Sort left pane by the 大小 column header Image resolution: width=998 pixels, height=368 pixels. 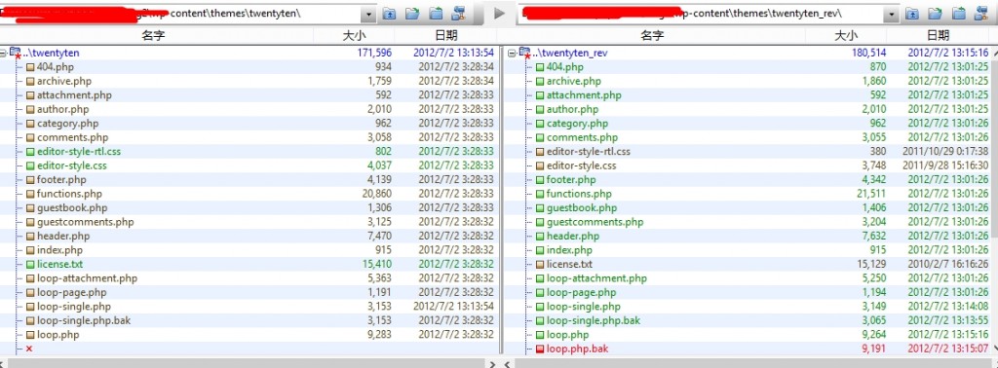(354, 36)
